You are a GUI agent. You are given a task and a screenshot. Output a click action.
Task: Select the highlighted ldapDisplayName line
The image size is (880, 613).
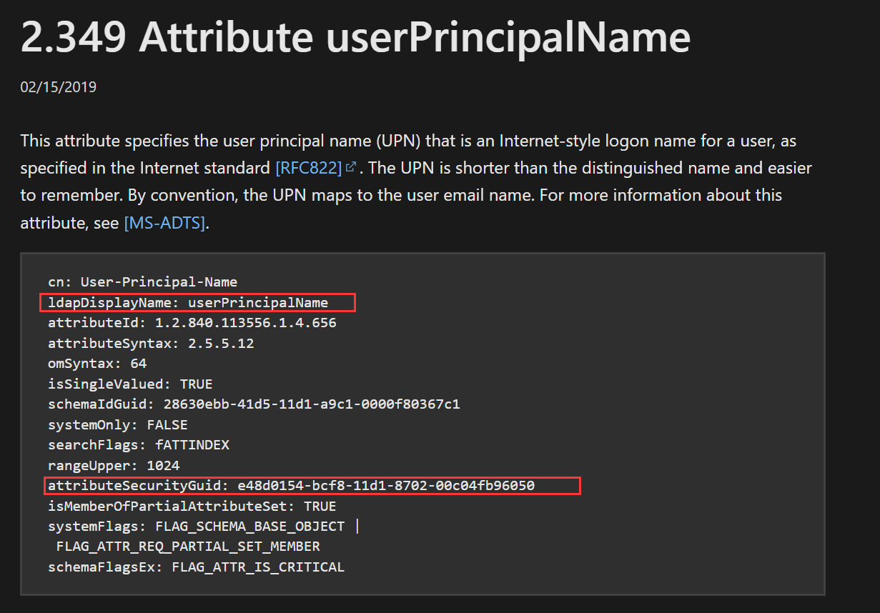(x=188, y=302)
